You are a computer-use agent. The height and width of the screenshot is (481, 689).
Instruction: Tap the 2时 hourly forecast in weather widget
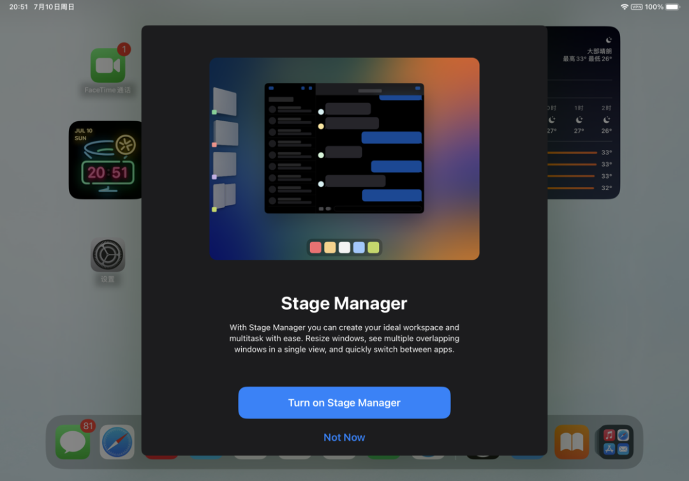[x=607, y=119]
